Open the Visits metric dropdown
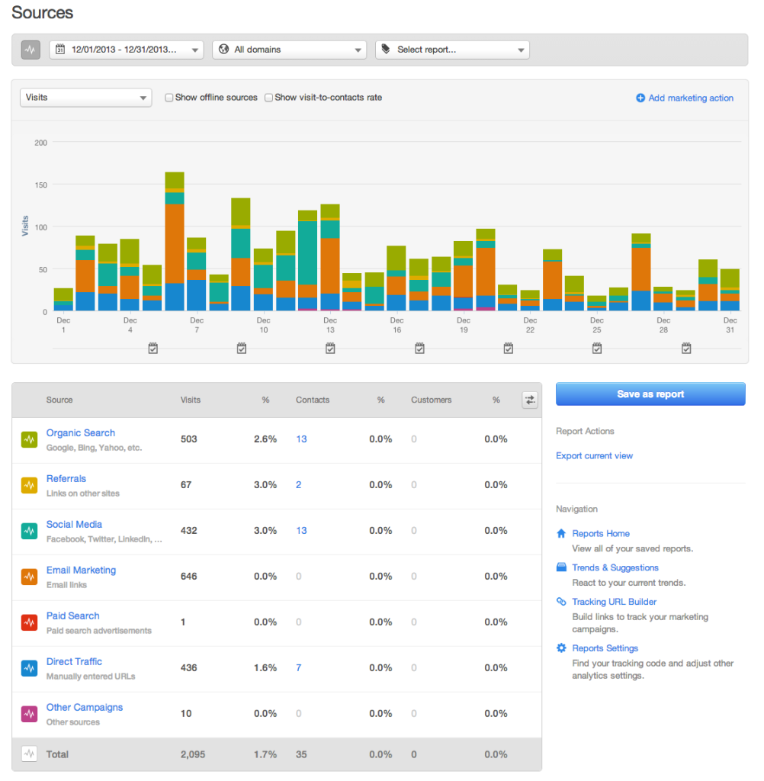The image size is (764, 781). [x=85, y=98]
